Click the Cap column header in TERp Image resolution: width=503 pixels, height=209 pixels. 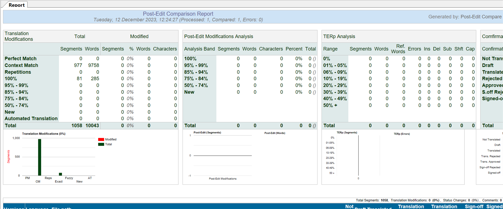click(x=470, y=49)
